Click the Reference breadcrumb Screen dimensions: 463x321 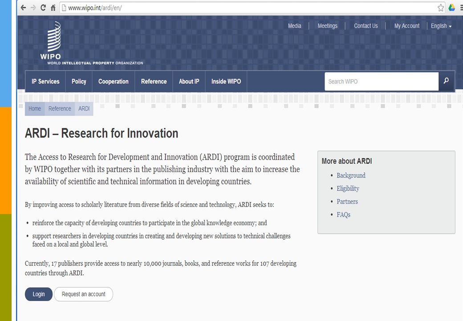[x=60, y=108]
